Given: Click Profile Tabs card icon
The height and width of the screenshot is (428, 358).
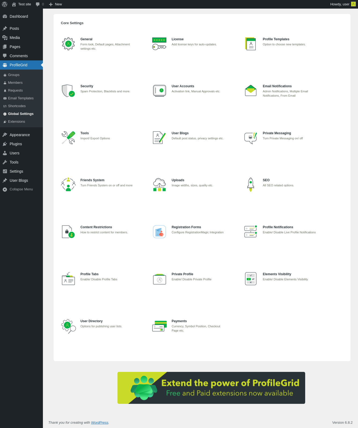Looking at the screenshot, I should pos(68,279).
